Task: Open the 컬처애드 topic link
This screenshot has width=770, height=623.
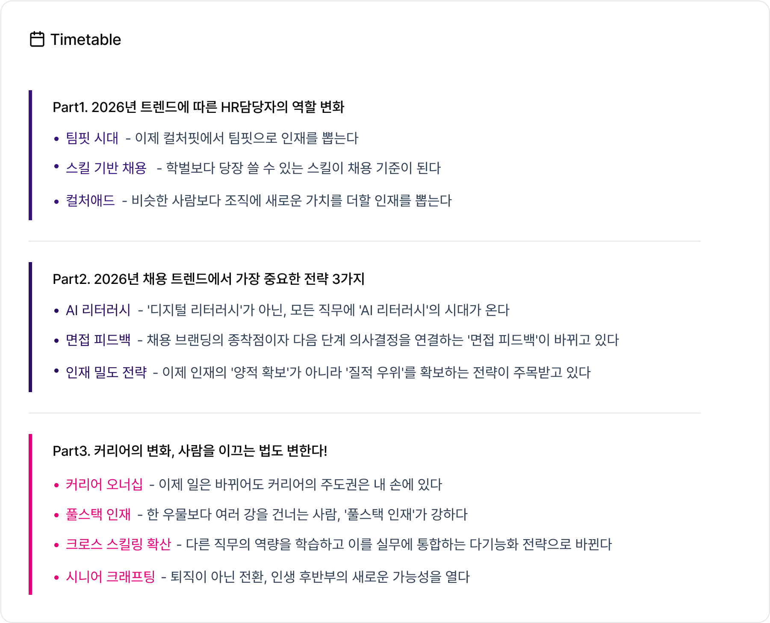Action: (90, 201)
